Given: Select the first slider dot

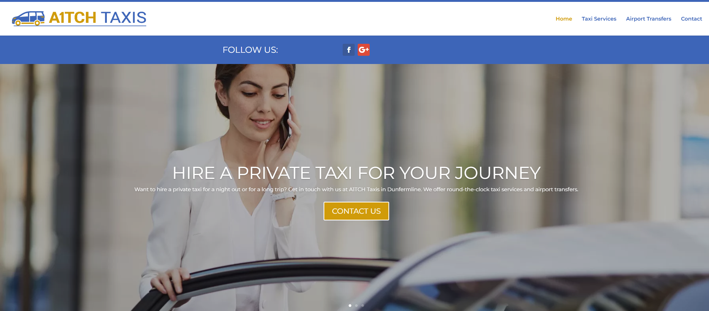Looking at the screenshot, I should (350, 305).
